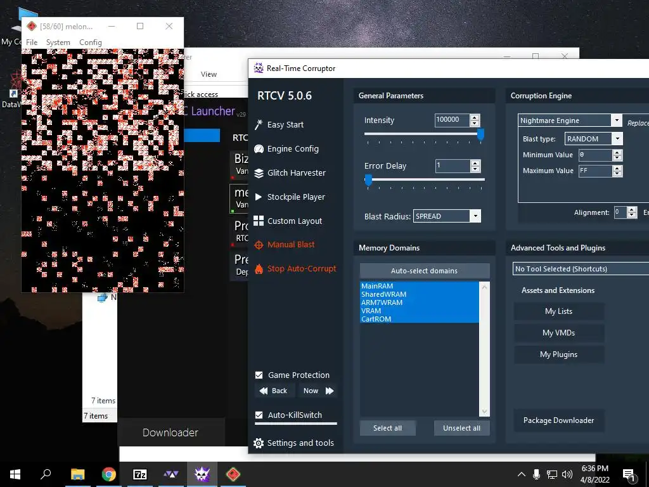Viewport: 649px width, 487px height.
Task: Select VRAM memory domain
Action: [x=420, y=311]
